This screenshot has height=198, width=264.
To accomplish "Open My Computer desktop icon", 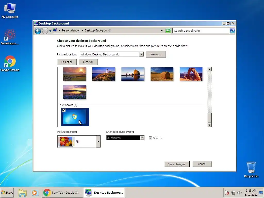I will (x=10, y=10).
